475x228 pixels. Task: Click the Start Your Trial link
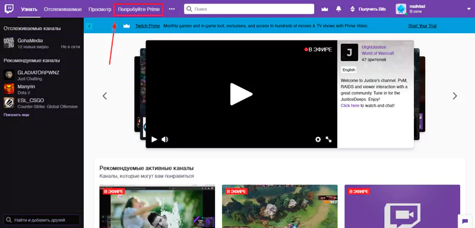tap(422, 26)
